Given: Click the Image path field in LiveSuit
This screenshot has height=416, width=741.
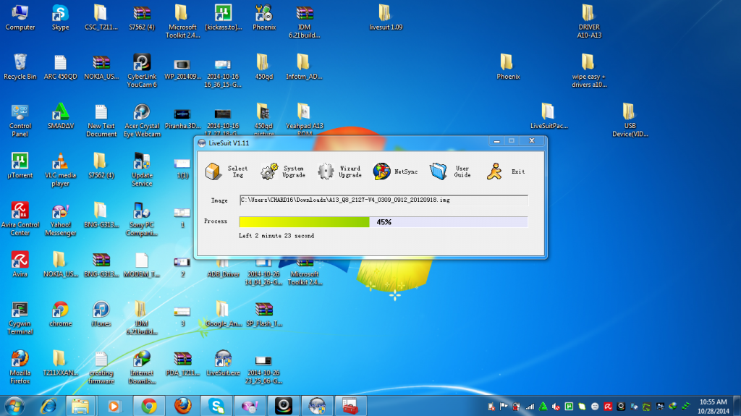Looking at the screenshot, I should [x=384, y=200].
